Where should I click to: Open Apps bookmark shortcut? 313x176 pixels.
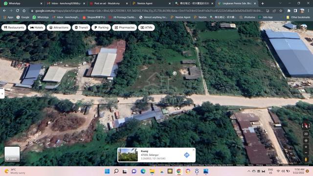[x=8, y=18]
